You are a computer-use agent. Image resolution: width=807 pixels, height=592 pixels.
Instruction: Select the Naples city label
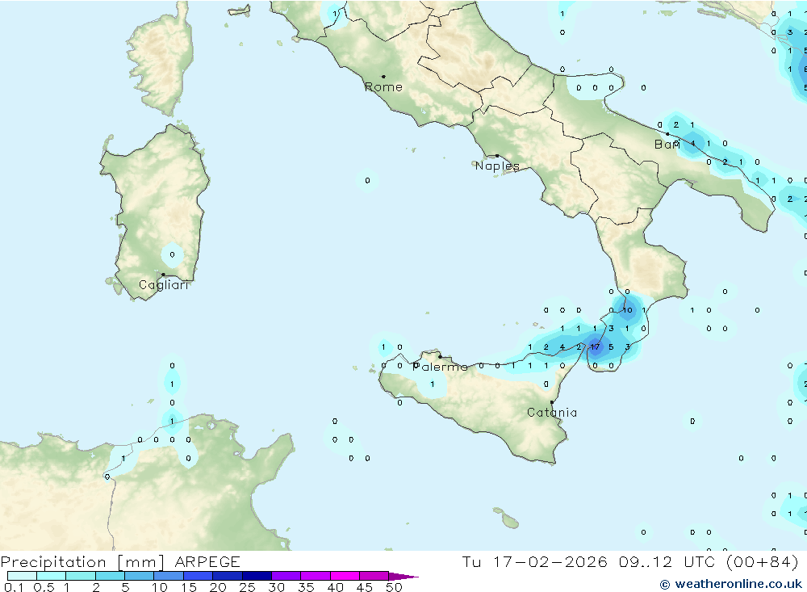tap(497, 166)
